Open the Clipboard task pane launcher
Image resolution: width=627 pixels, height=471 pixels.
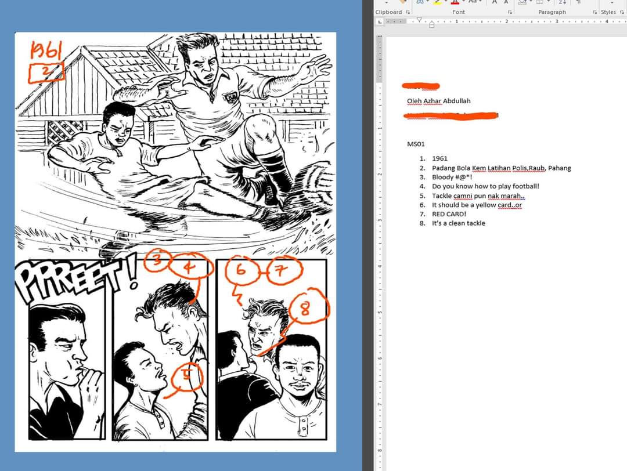tap(408, 11)
